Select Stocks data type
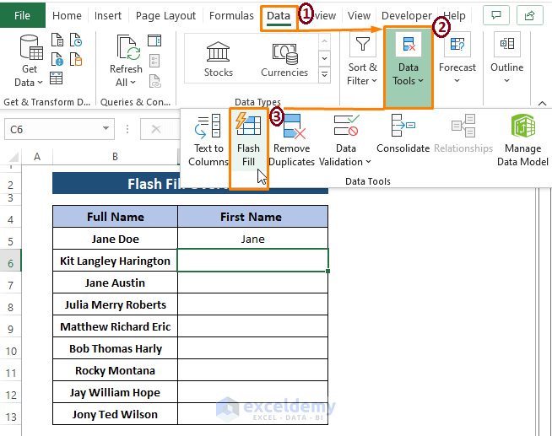The height and width of the screenshot is (436, 552). 219,59
